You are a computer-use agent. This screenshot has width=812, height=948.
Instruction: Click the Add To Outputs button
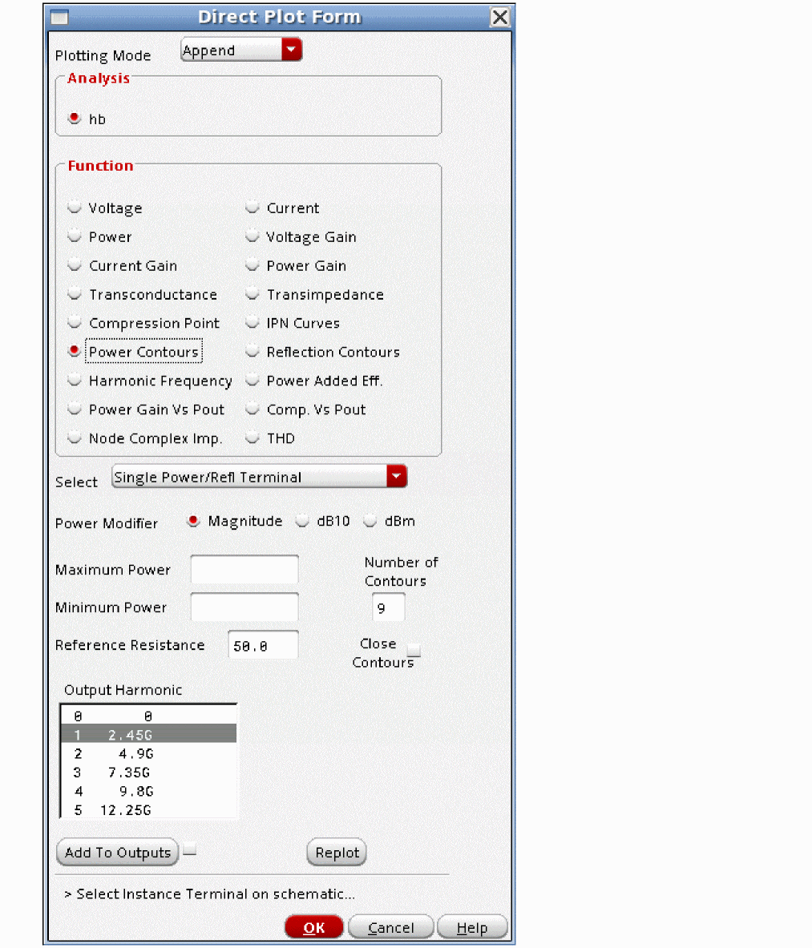tap(118, 853)
